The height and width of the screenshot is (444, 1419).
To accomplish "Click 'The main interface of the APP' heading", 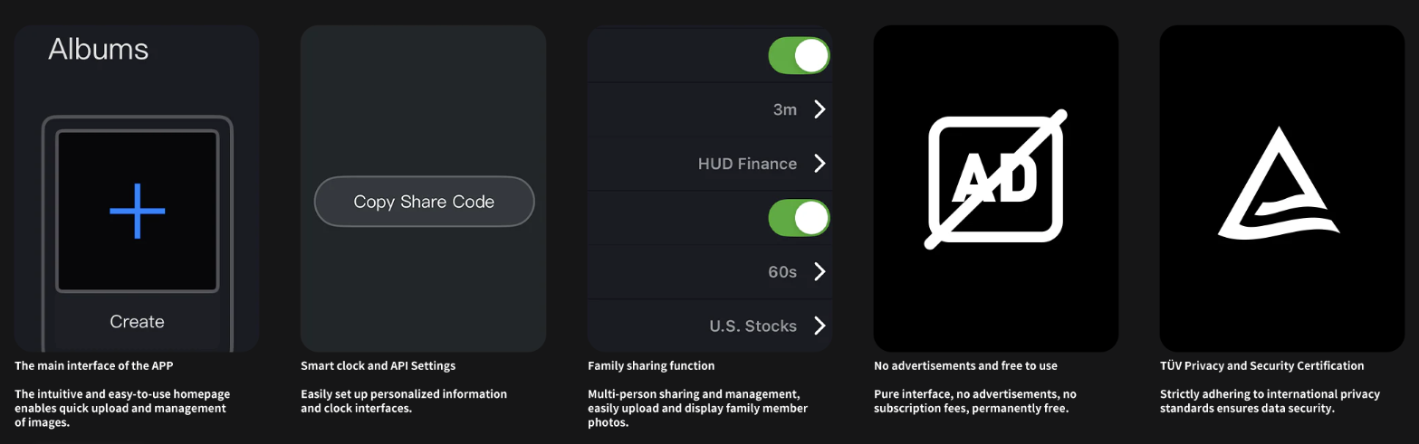I will coord(93,366).
